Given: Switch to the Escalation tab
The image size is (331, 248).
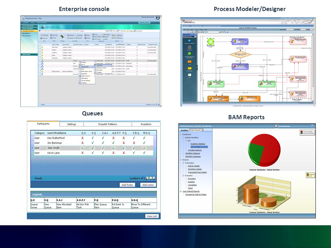Looking at the screenshot, I should (146, 124).
